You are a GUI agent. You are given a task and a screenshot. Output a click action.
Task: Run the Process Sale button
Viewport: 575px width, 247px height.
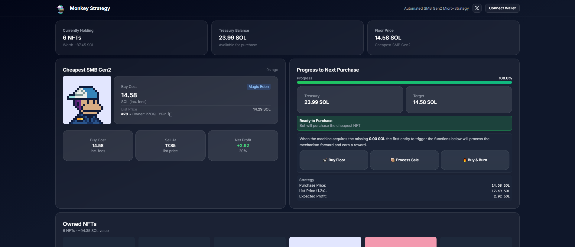pyautogui.click(x=404, y=160)
